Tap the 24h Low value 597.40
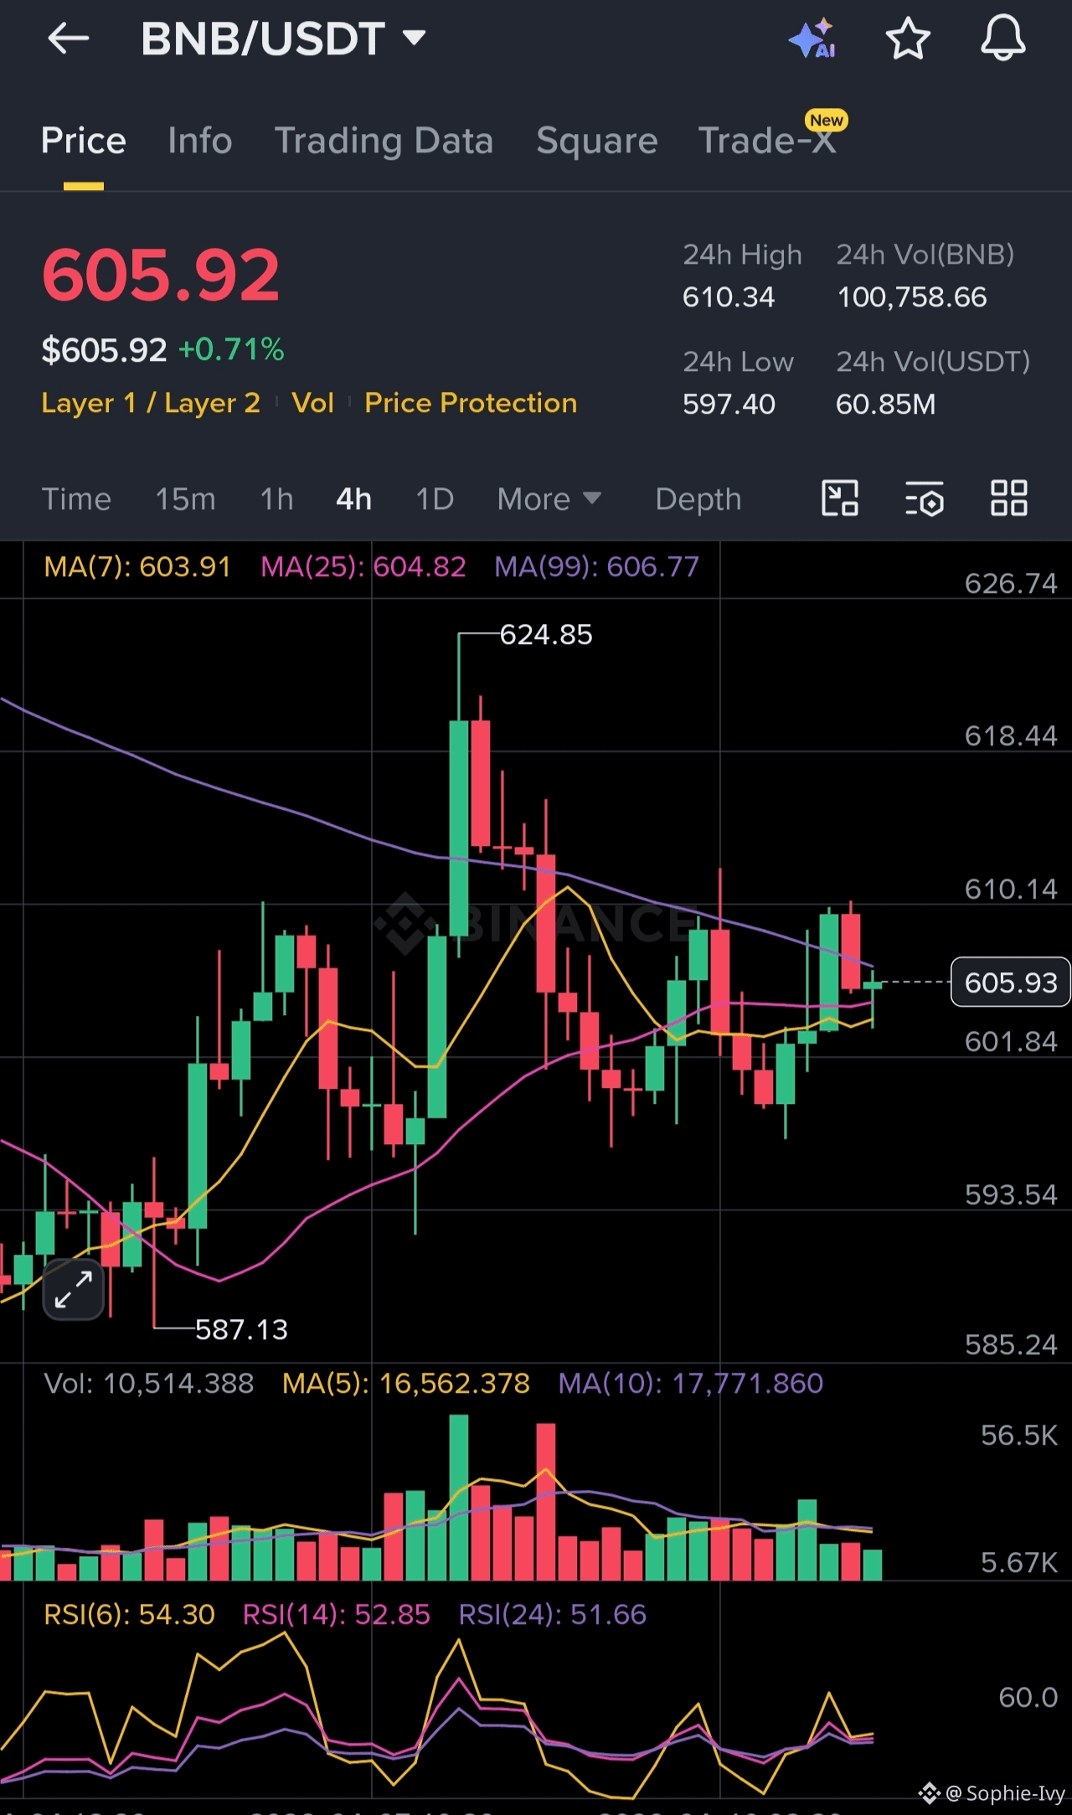 point(729,405)
